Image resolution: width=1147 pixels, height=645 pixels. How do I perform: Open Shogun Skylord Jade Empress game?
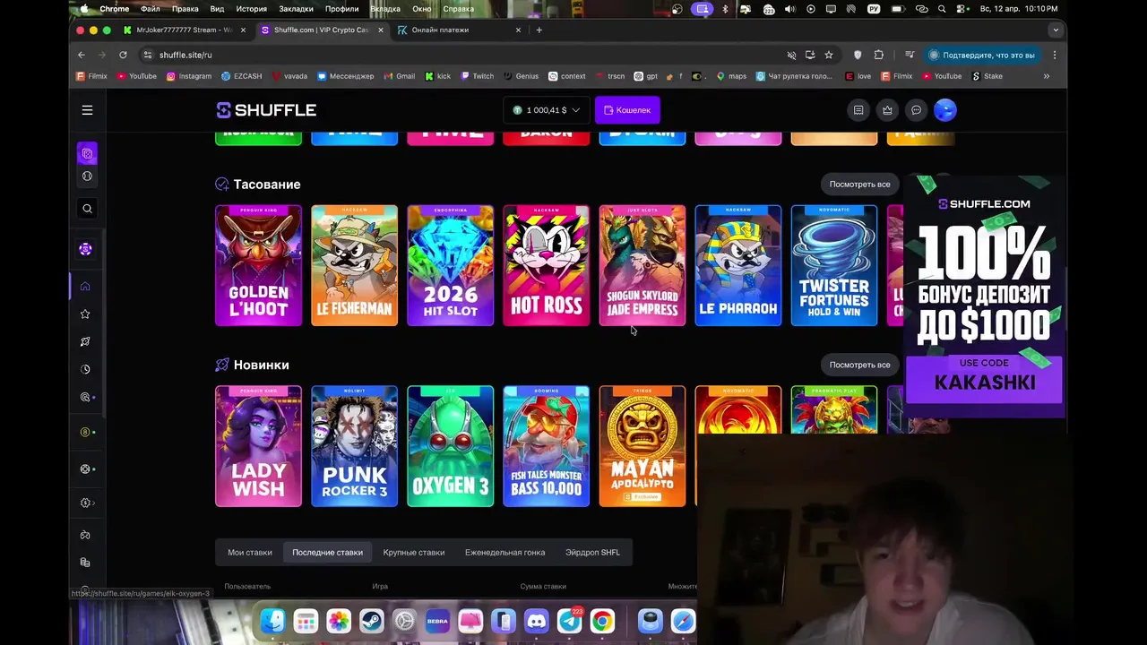642,265
